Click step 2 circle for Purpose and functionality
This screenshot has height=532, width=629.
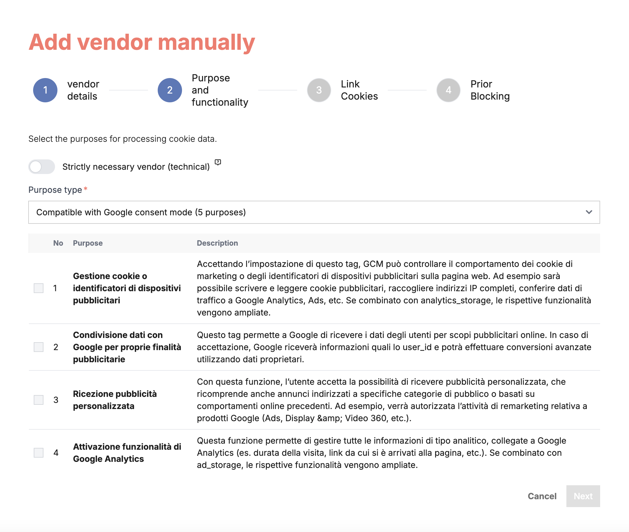(x=170, y=90)
